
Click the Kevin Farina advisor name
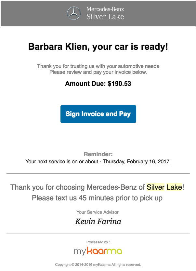pyautogui.click(x=98, y=222)
